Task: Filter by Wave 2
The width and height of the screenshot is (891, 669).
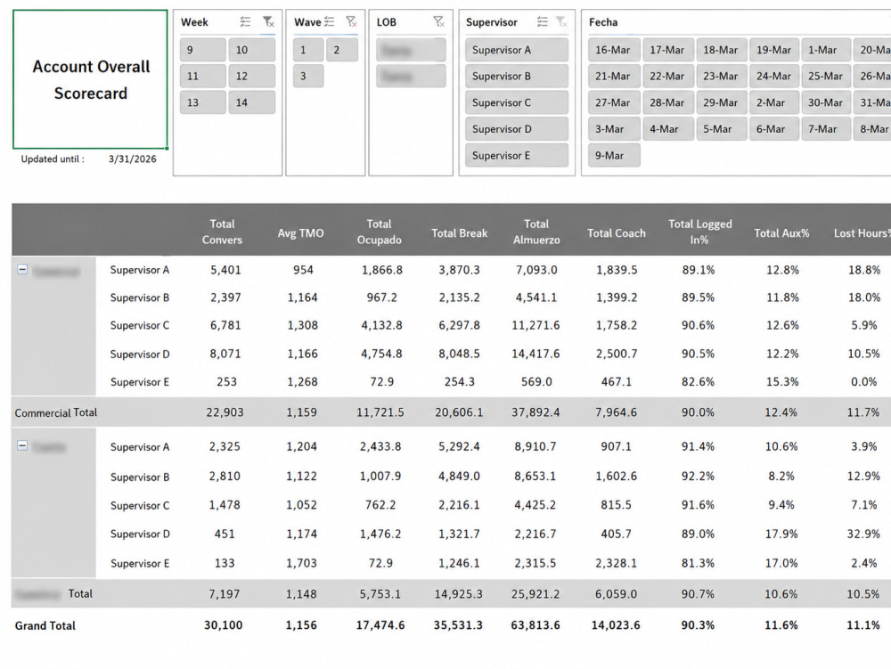Action: (x=342, y=50)
